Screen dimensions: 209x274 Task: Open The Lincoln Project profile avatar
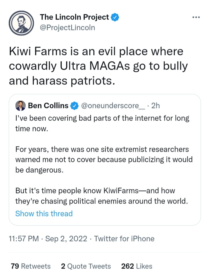click(21, 23)
